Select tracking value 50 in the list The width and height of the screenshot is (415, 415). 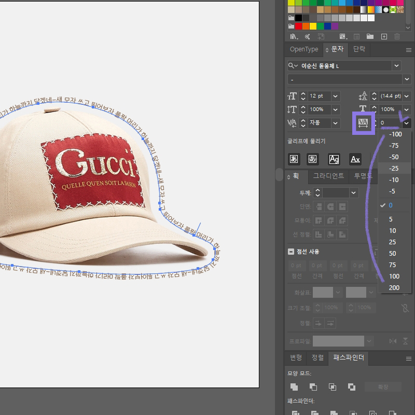click(x=395, y=254)
